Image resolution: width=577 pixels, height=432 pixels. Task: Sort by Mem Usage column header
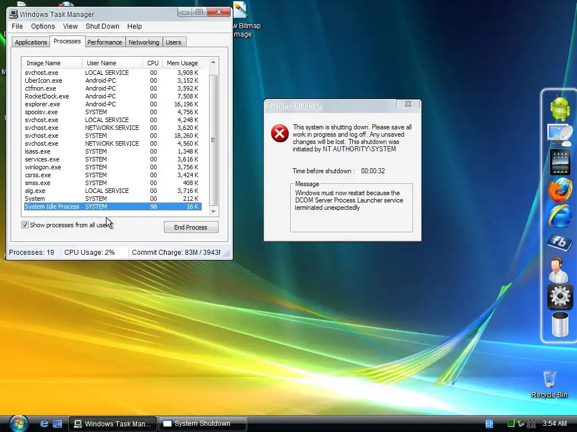pos(182,63)
